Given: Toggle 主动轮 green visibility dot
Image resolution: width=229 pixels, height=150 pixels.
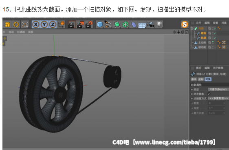Looking at the screenshot, I should [x=213, y=42].
